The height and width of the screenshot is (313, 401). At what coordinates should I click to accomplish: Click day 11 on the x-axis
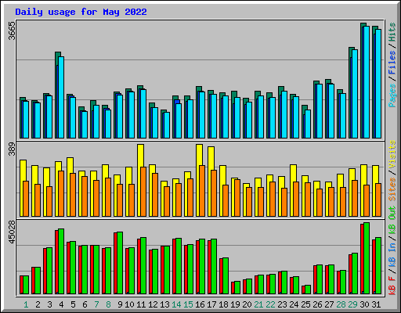(x=141, y=304)
